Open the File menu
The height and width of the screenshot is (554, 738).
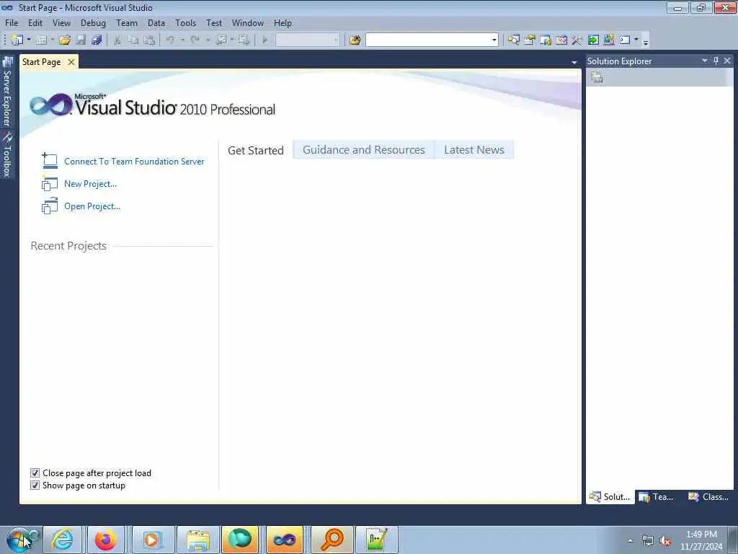coord(12,22)
